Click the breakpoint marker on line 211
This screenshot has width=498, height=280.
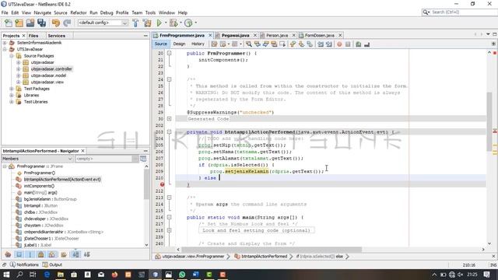(162, 184)
